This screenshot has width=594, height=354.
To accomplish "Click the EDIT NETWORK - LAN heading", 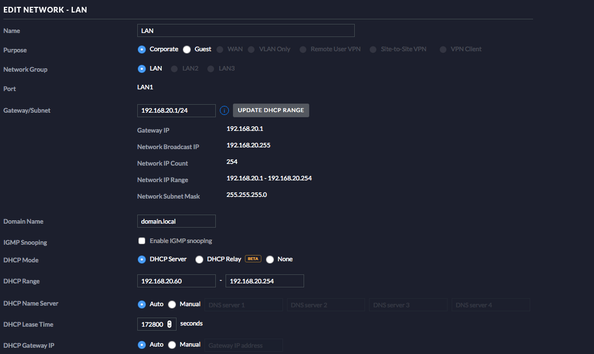I will pyautogui.click(x=45, y=10).
